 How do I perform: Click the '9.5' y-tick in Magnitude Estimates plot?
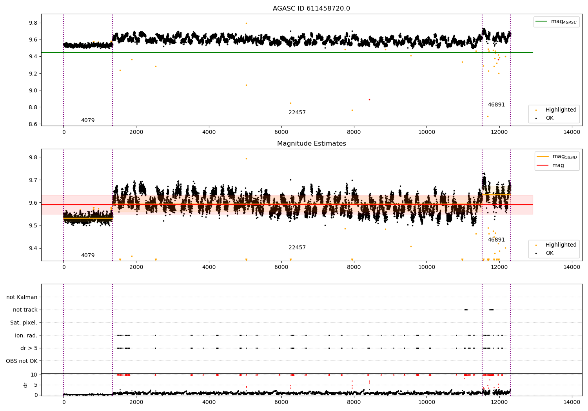[33, 226]
